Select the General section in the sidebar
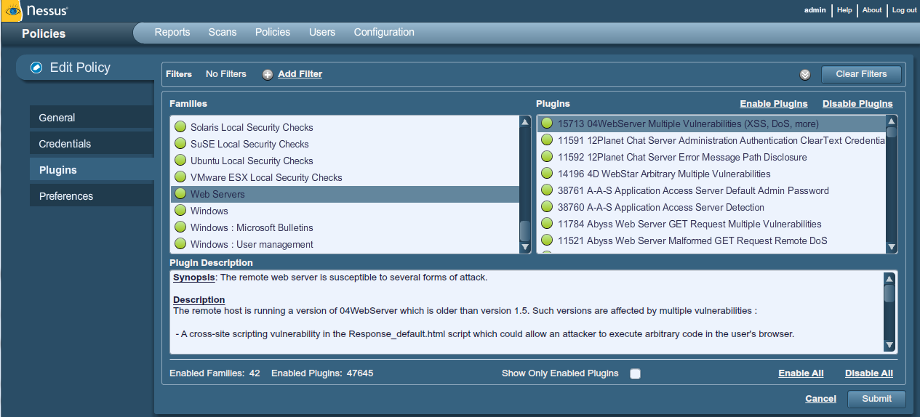This screenshot has width=920, height=417. [92, 118]
